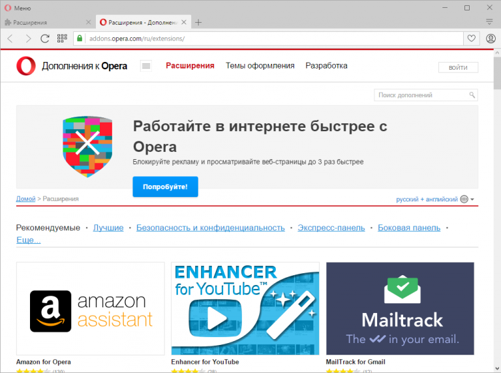Open the Боковая панель category link
This screenshot has width=501, height=373.
click(409, 228)
